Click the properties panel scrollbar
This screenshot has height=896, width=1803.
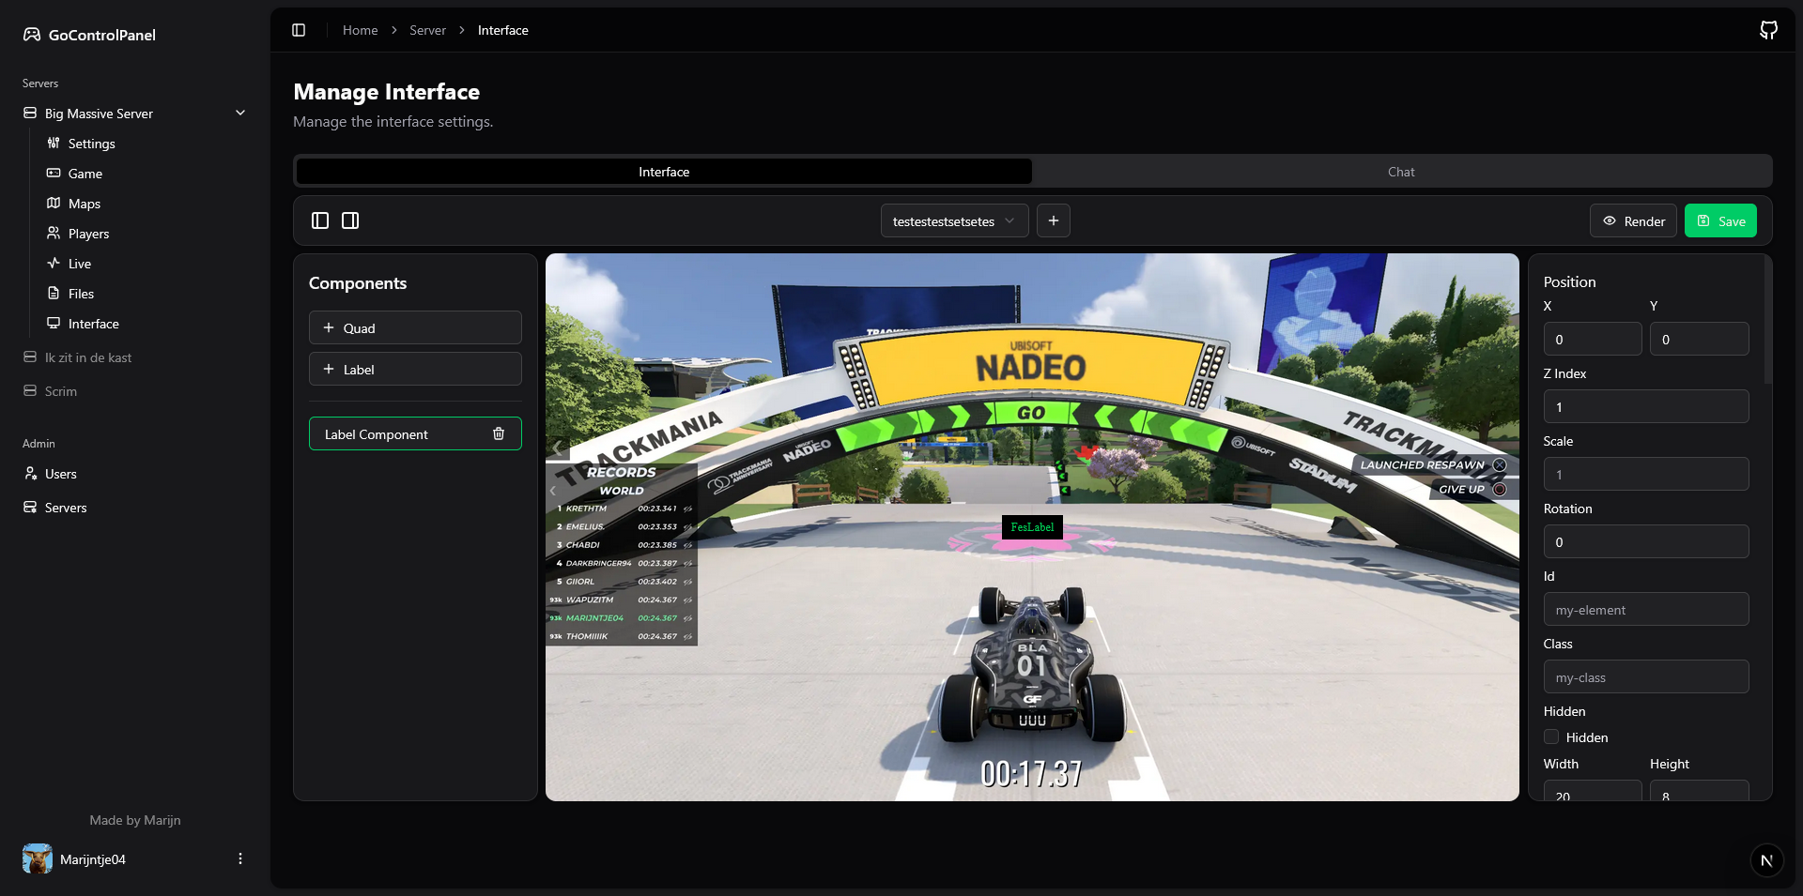pyautogui.click(x=1768, y=319)
